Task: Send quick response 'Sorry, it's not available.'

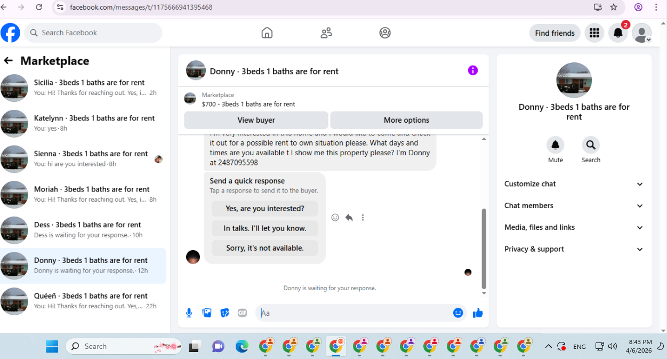Action: pos(265,248)
